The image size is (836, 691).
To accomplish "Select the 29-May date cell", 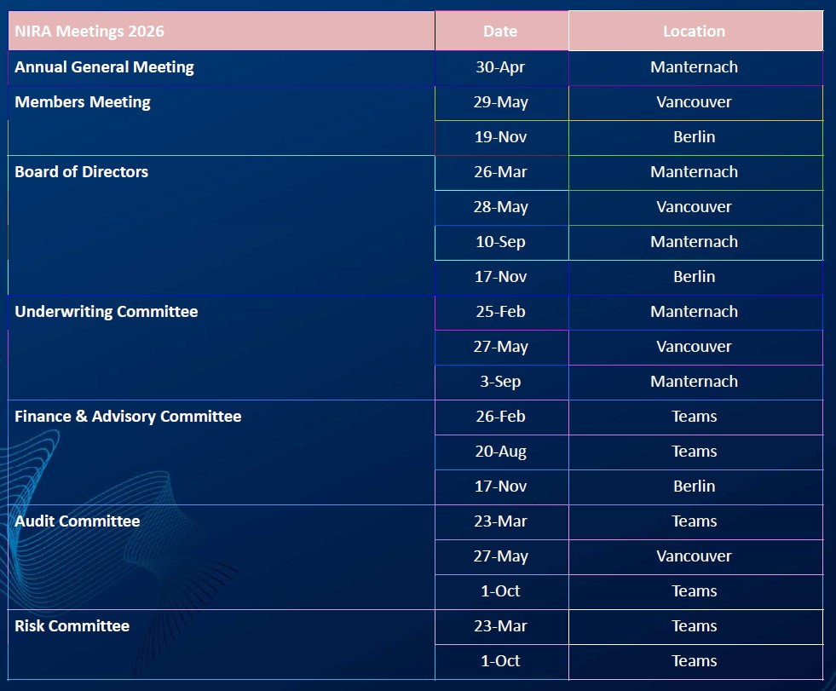I will point(500,102).
